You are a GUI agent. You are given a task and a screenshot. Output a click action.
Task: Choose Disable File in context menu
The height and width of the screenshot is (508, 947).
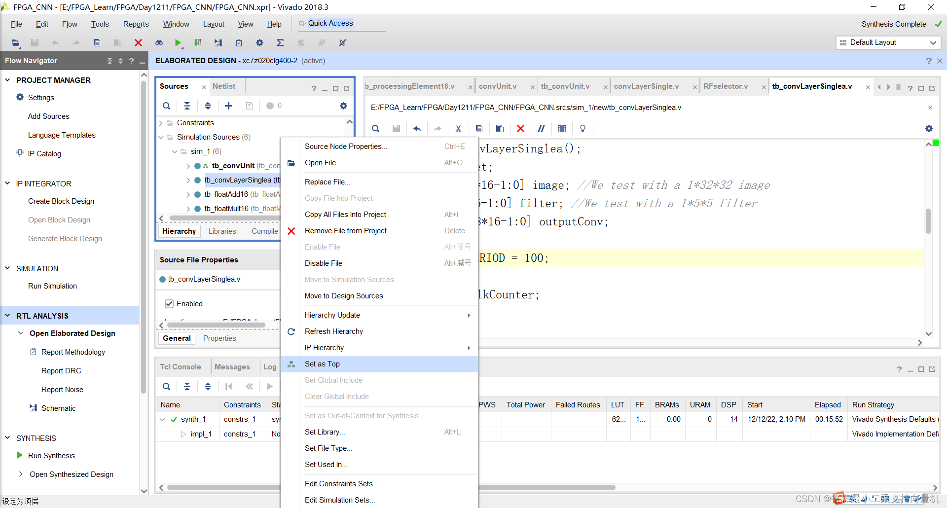(379, 263)
